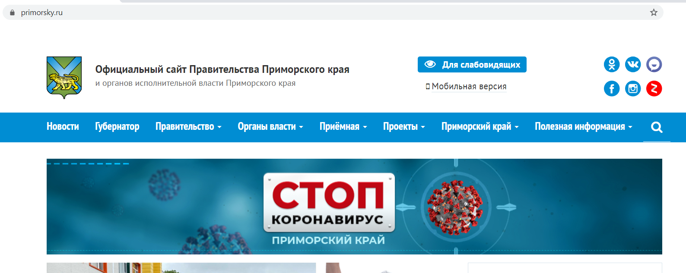Click the purple chat messenger icon
This screenshot has width=686, height=273.
coord(654,65)
